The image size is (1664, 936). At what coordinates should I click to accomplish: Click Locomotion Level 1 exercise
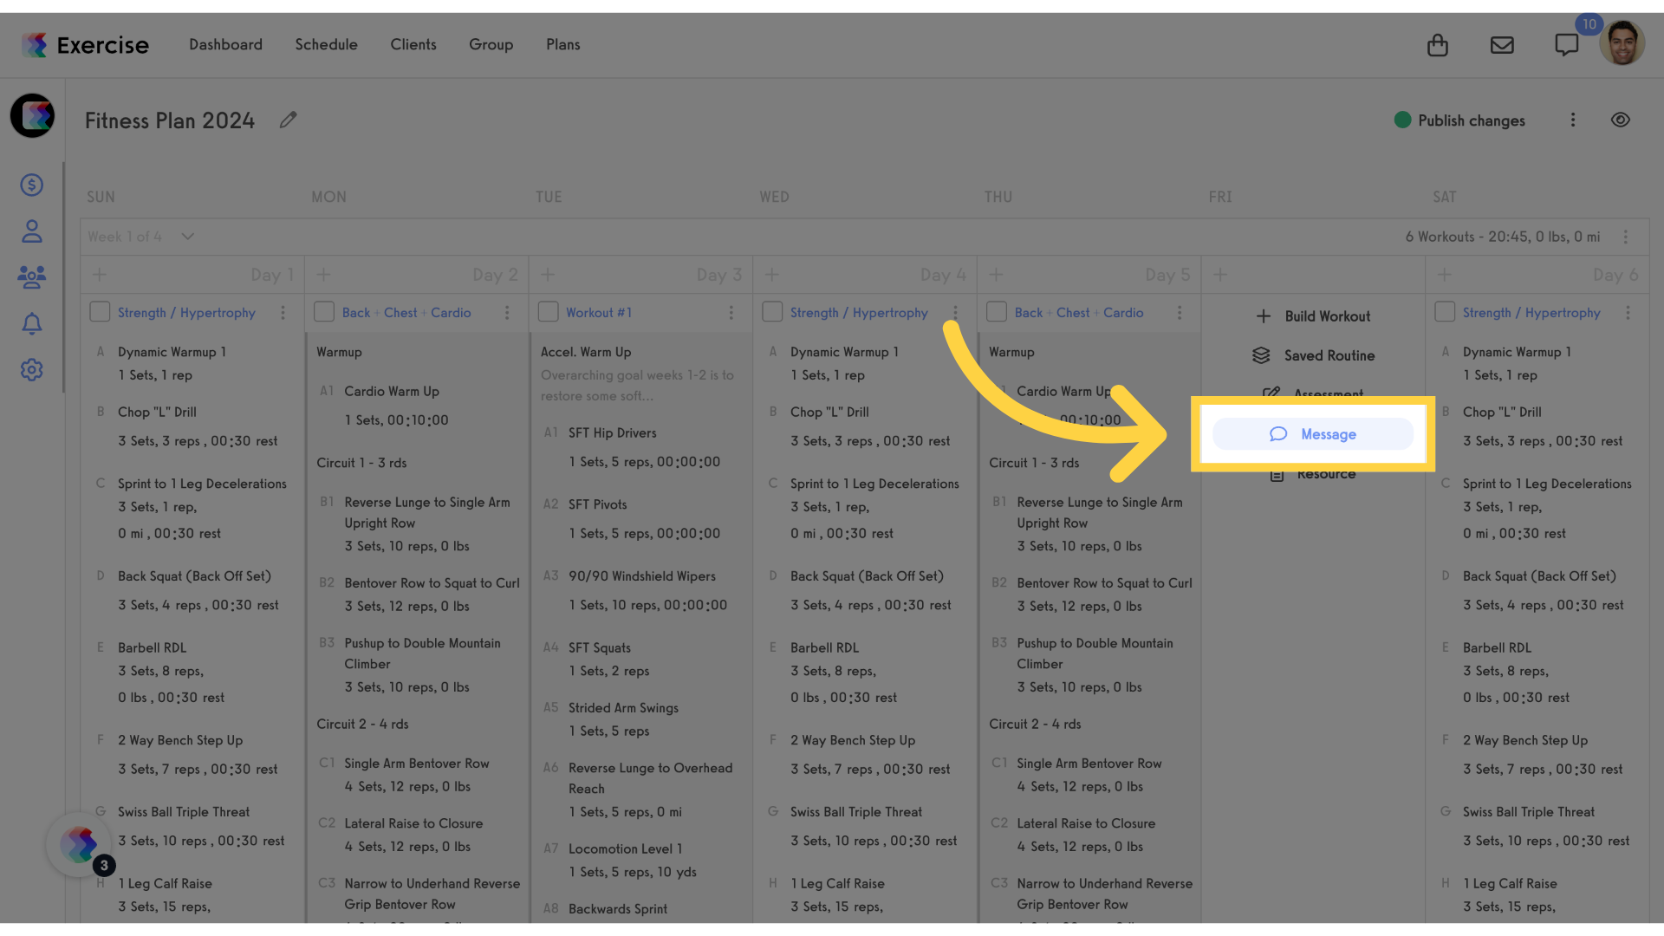tap(626, 849)
